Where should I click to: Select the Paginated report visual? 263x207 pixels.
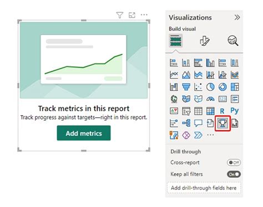235,123
